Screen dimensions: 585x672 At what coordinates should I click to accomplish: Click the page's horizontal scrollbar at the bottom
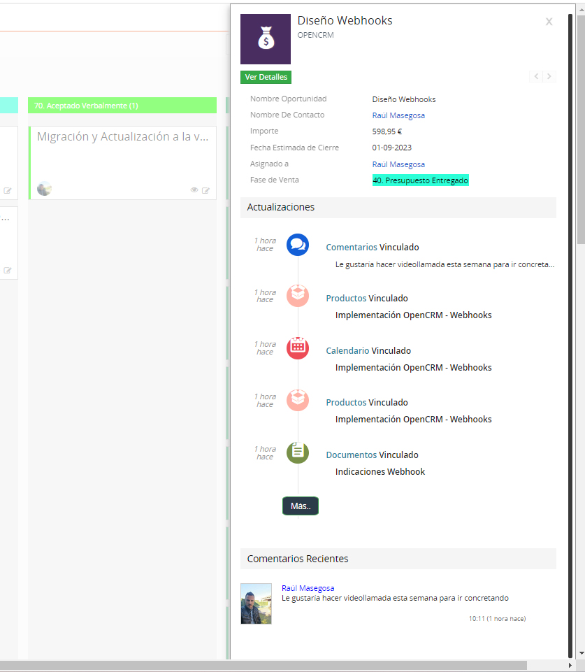coord(263,665)
